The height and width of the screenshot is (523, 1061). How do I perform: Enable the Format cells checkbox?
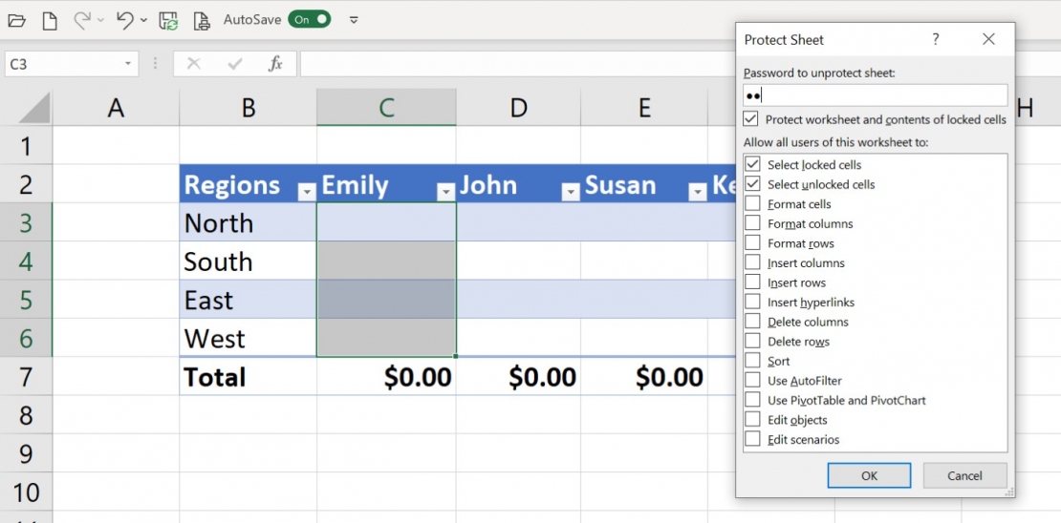pos(753,204)
